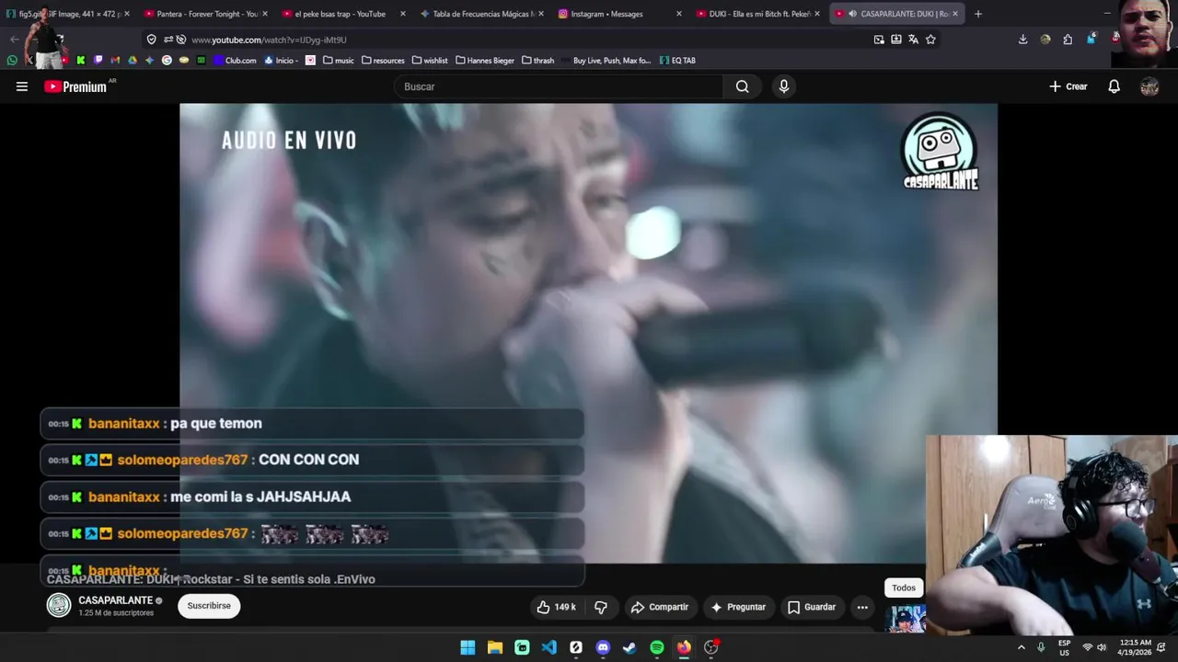Open the Google bookmark icon
1178x662 pixels.
(167, 61)
